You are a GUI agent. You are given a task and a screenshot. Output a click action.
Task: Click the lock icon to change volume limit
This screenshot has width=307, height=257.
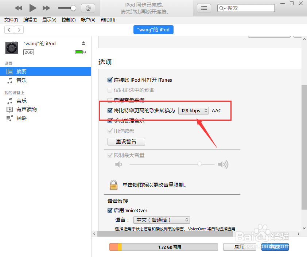(113, 185)
